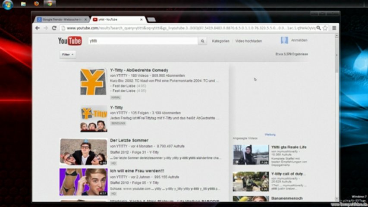The height and width of the screenshot is (207, 368).
Task: Open Firefox from the taskbar
Action: 36,3
